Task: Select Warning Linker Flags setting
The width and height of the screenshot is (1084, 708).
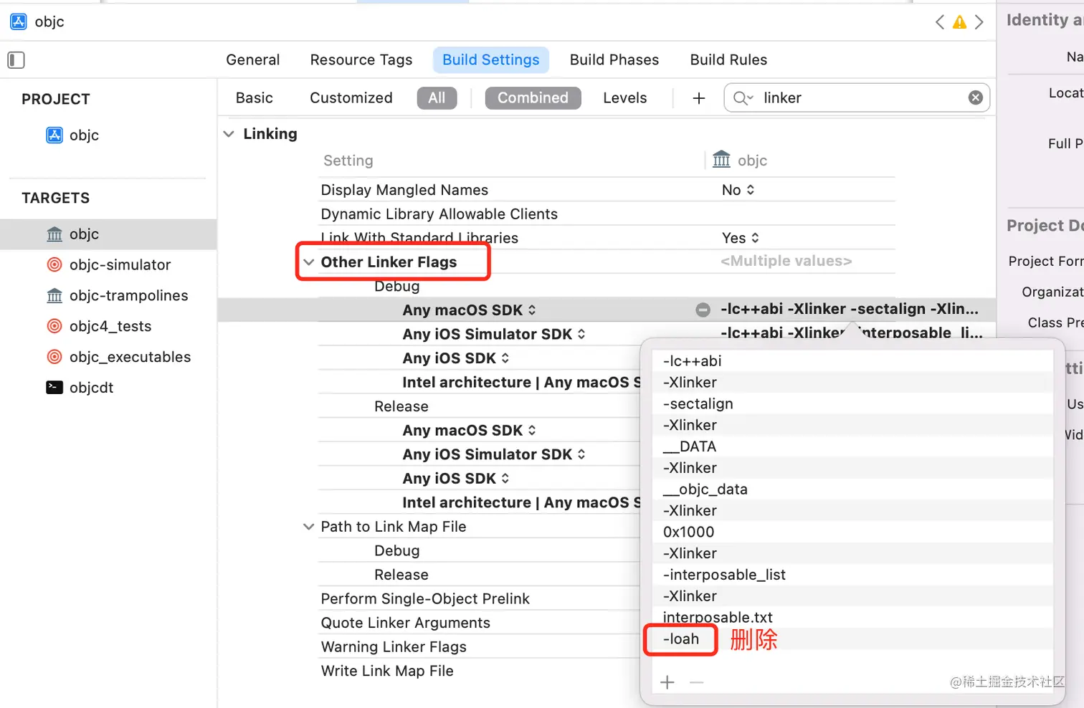Action: pos(394,647)
